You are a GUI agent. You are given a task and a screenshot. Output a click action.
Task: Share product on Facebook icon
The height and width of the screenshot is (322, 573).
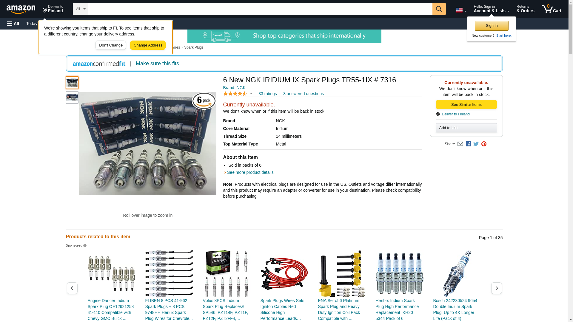[468, 144]
